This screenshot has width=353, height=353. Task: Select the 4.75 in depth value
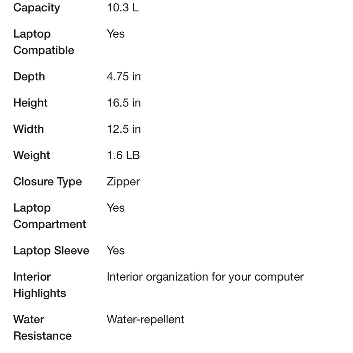pyautogui.click(x=124, y=77)
